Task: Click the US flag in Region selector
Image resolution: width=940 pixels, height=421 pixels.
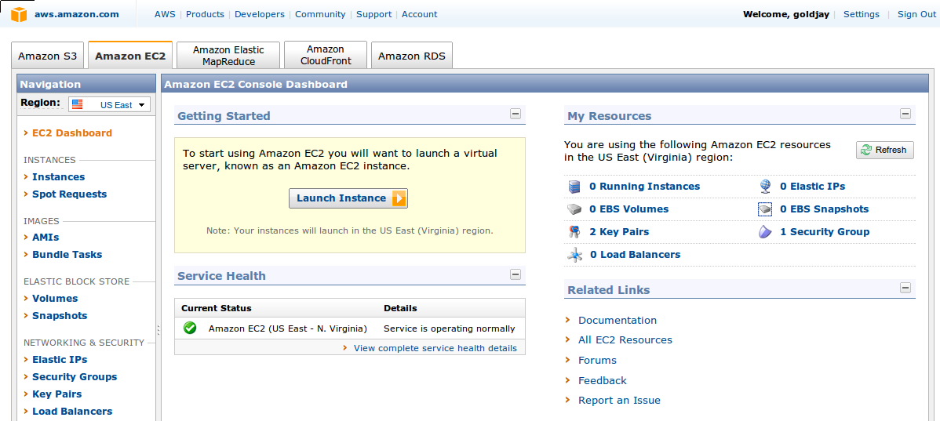Action: pos(78,104)
